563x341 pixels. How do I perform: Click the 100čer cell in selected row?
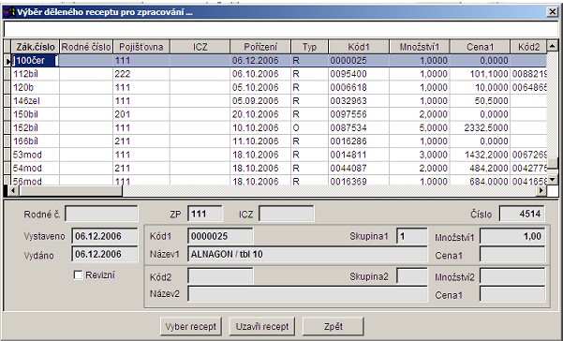click(x=36, y=60)
